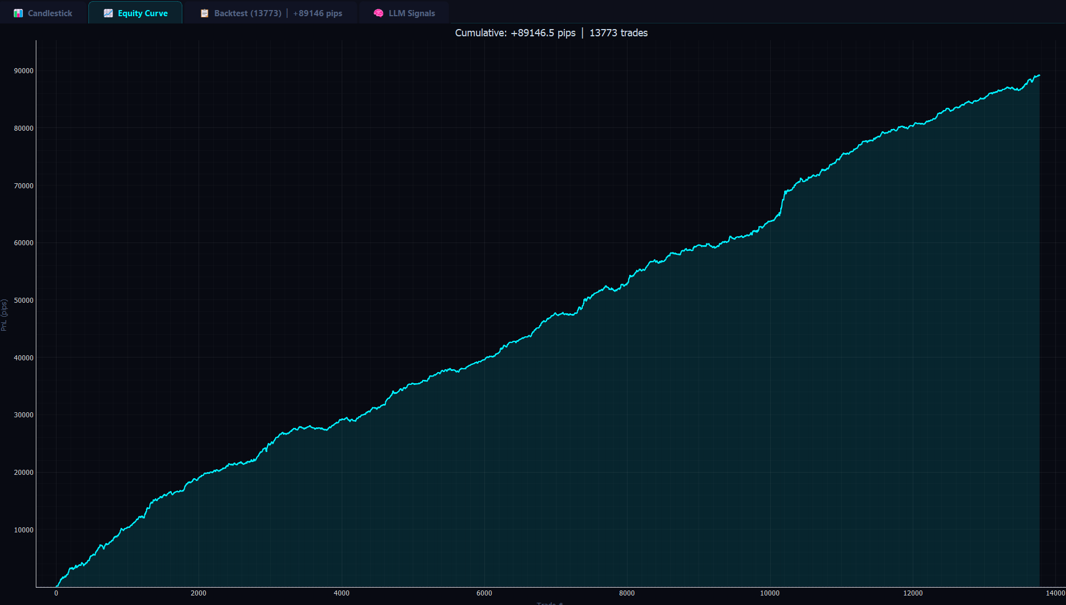Click the equity curve's final peak point
Viewport: 1066px width, 605px height.
1039,75
